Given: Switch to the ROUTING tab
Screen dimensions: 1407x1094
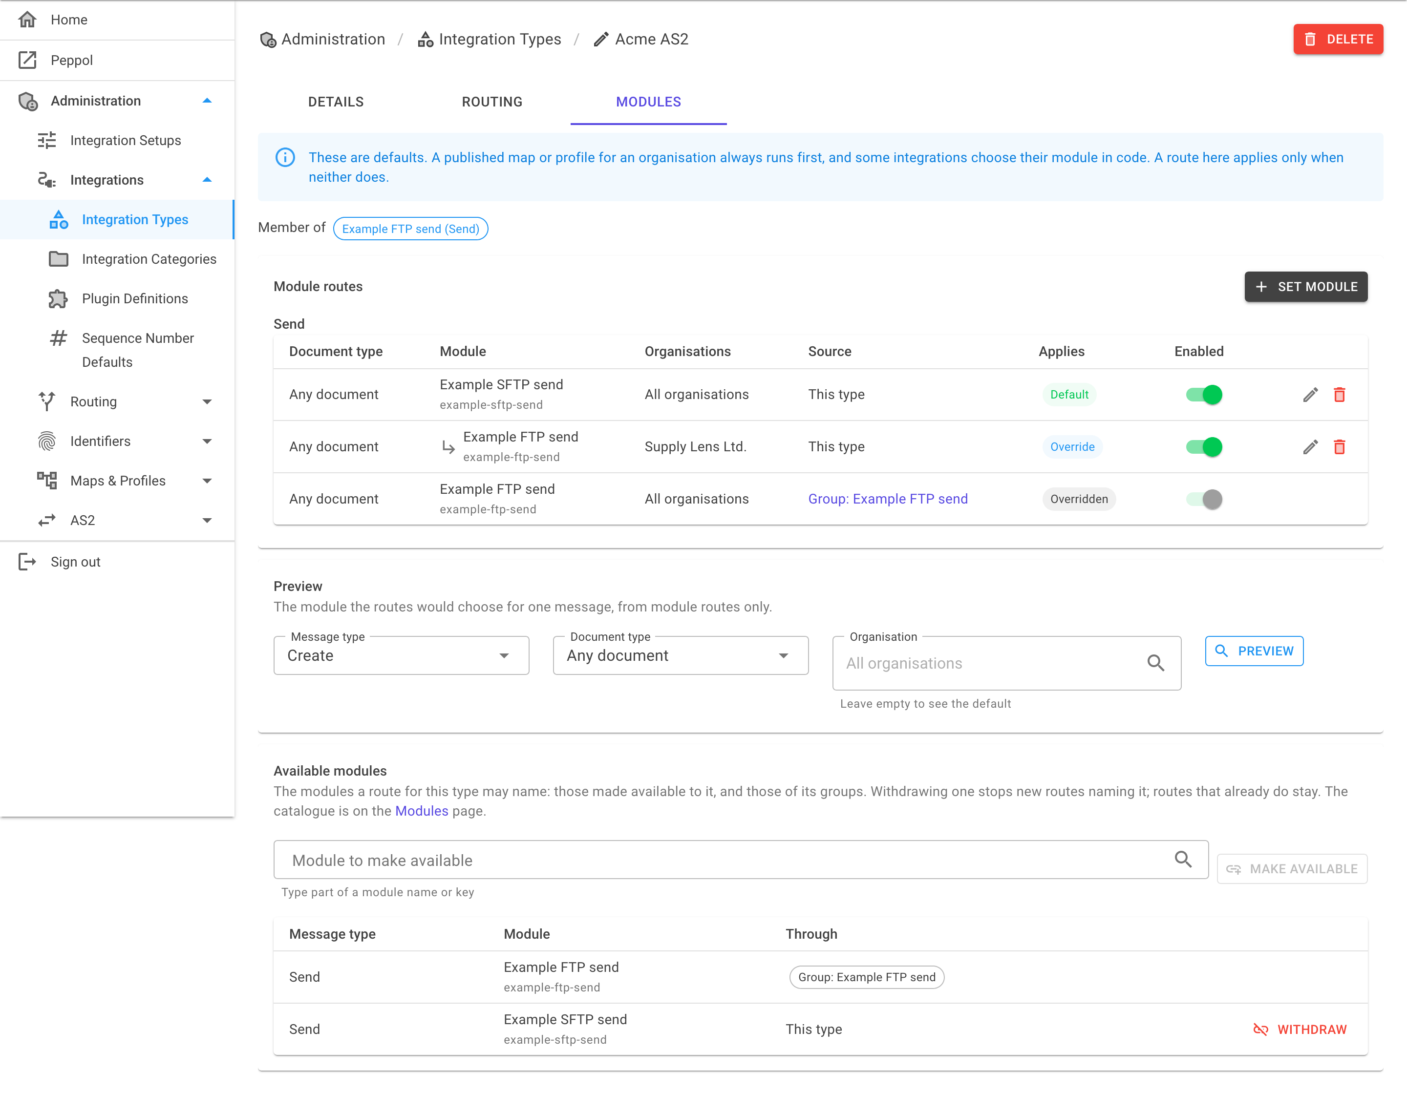Looking at the screenshot, I should coord(492,102).
